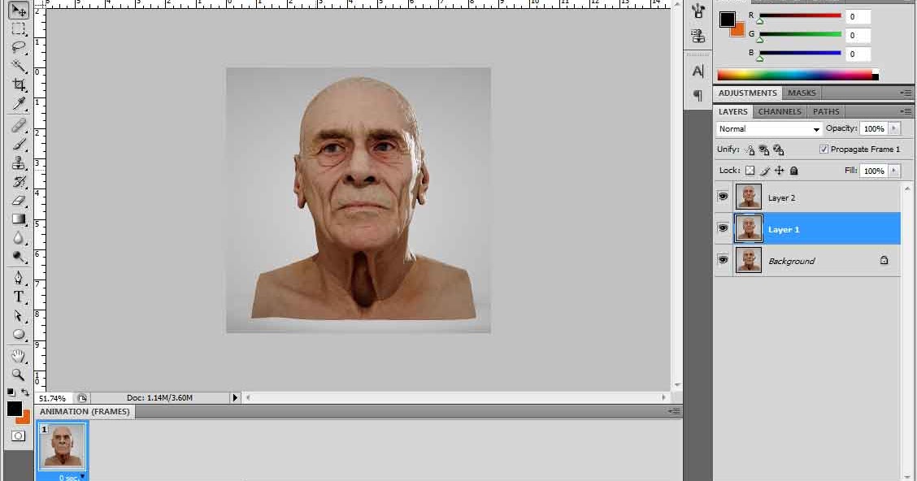Click the Unify layer position icon
Screen dimensions: 917x481
pos(750,149)
